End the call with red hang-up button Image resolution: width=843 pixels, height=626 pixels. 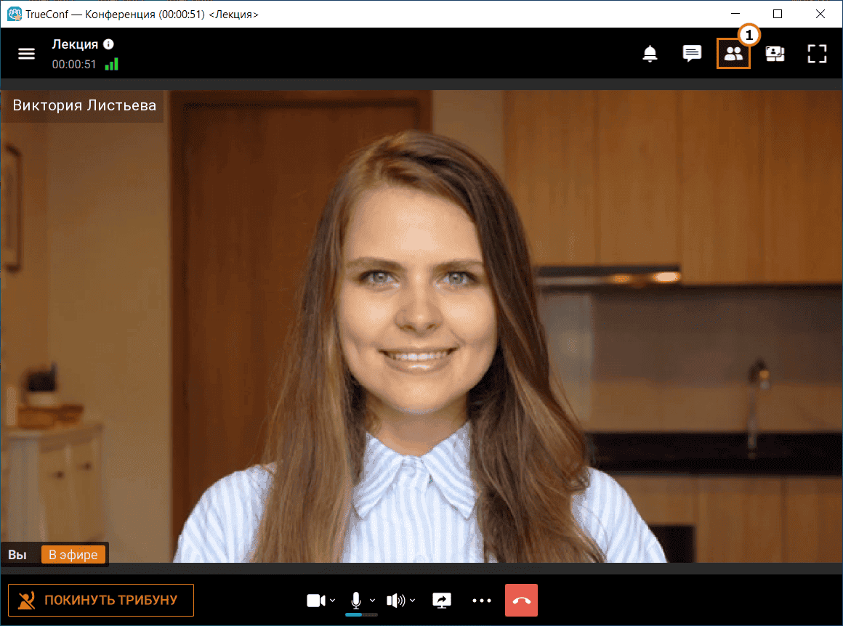(x=521, y=600)
